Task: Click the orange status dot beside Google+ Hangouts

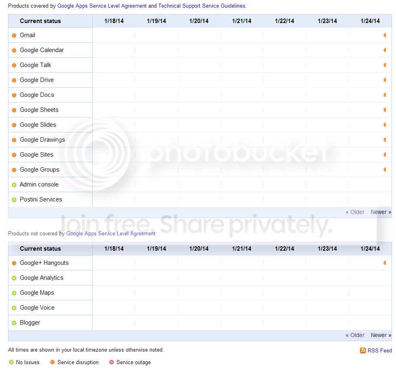Action: [x=14, y=263]
